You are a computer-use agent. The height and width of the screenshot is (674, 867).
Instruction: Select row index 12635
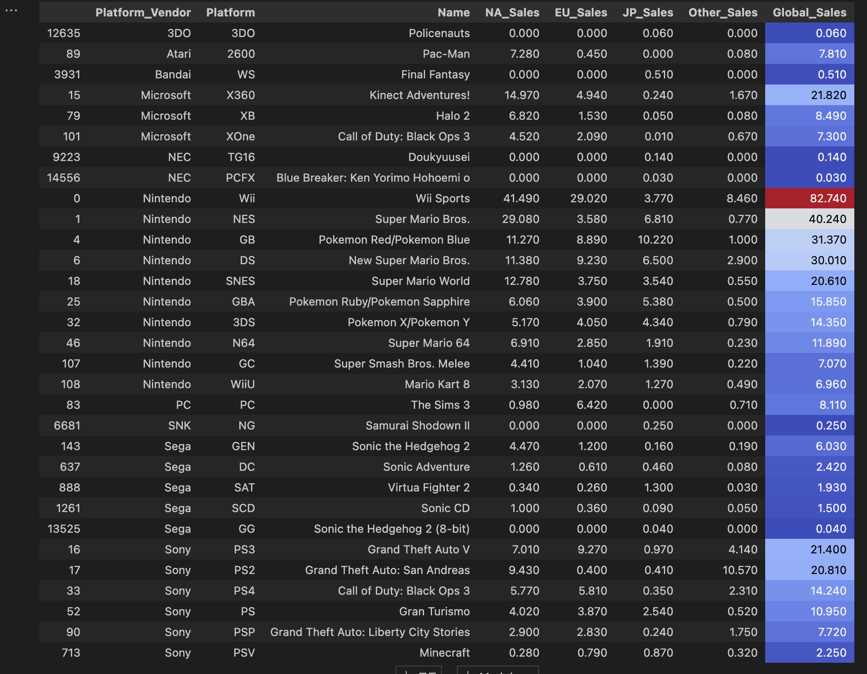coord(64,33)
